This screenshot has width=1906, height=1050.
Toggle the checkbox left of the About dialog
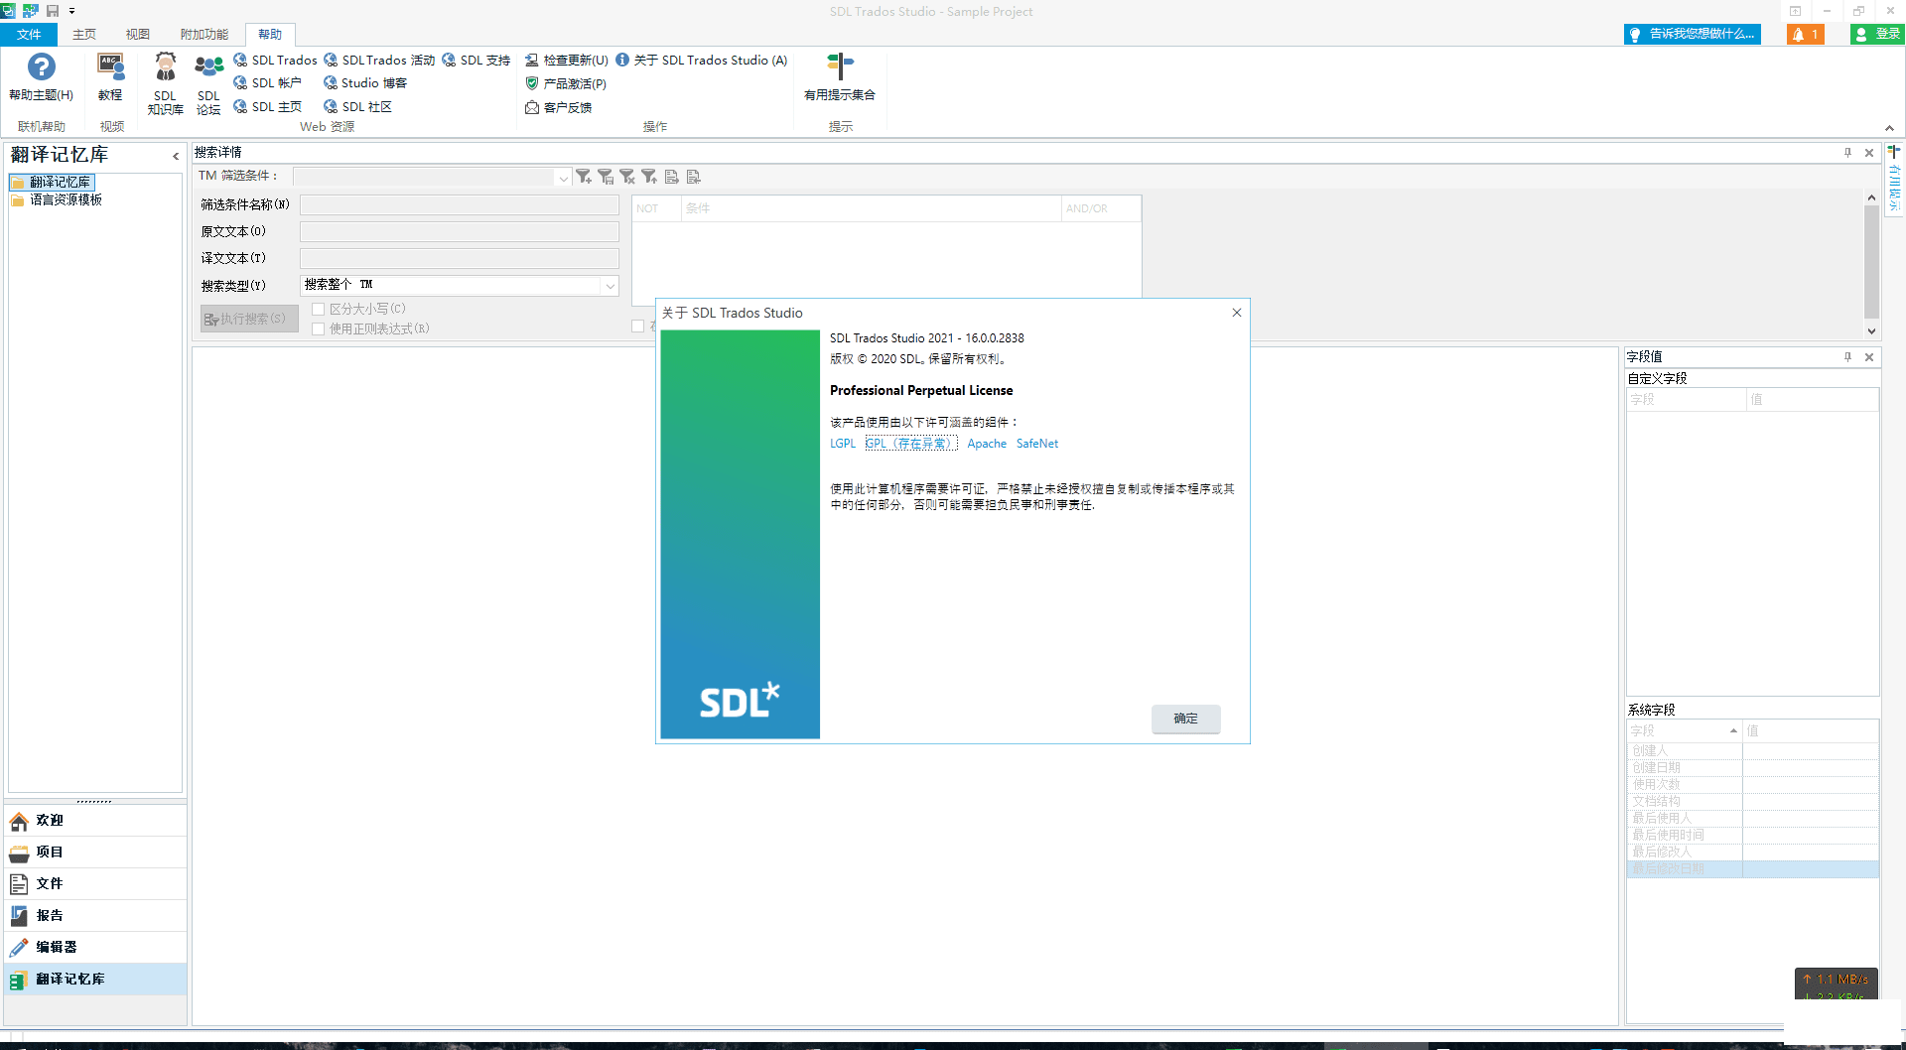pyautogui.click(x=638, y=327)
